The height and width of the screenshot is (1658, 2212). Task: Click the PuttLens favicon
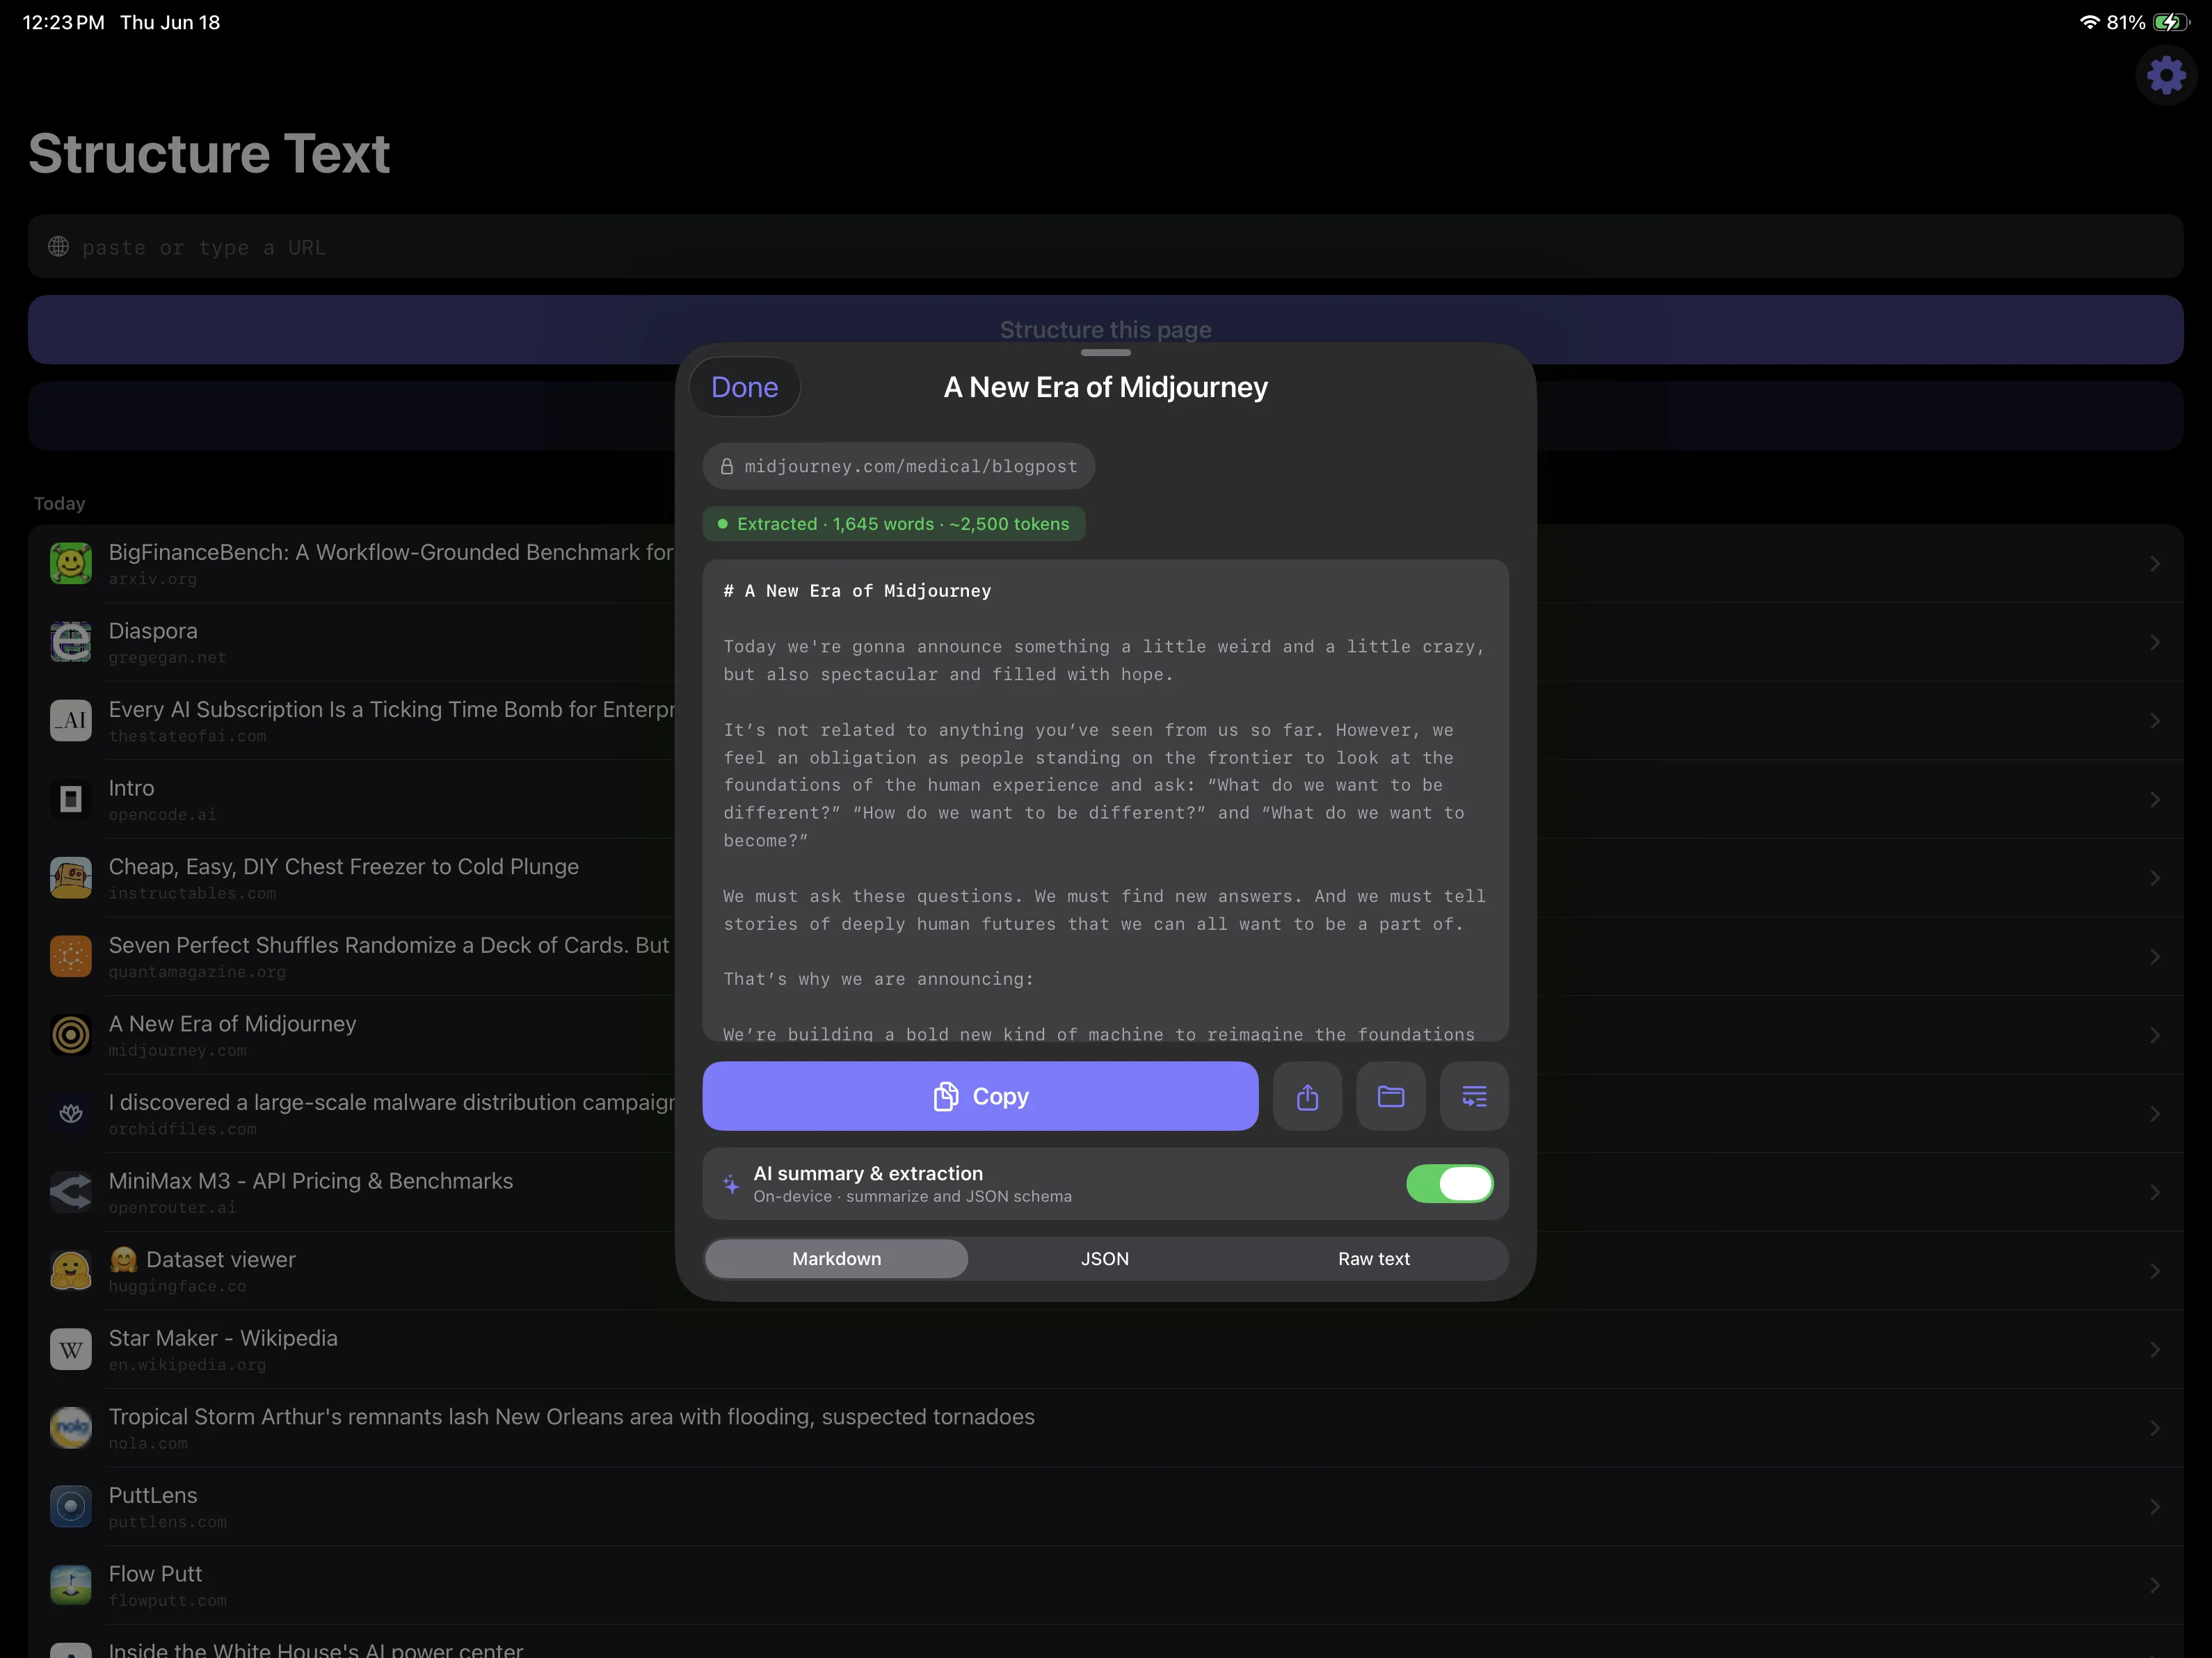(71, 1507)
